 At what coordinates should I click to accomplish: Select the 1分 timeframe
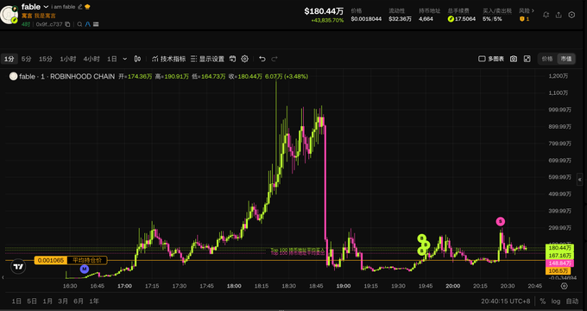pos(9,59)
